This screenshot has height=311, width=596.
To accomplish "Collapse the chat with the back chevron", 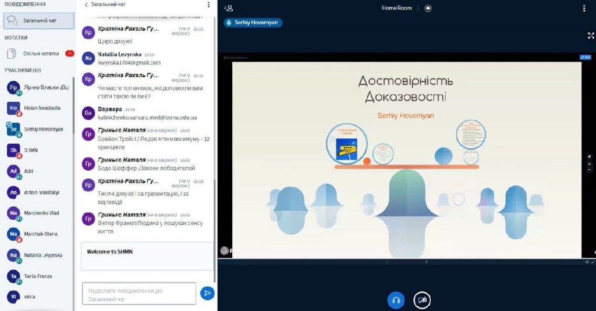I will coord(87,5).
